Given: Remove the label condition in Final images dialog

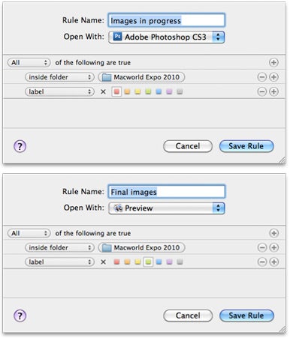Looking at the screenshot, I should [x=262, y=262].
